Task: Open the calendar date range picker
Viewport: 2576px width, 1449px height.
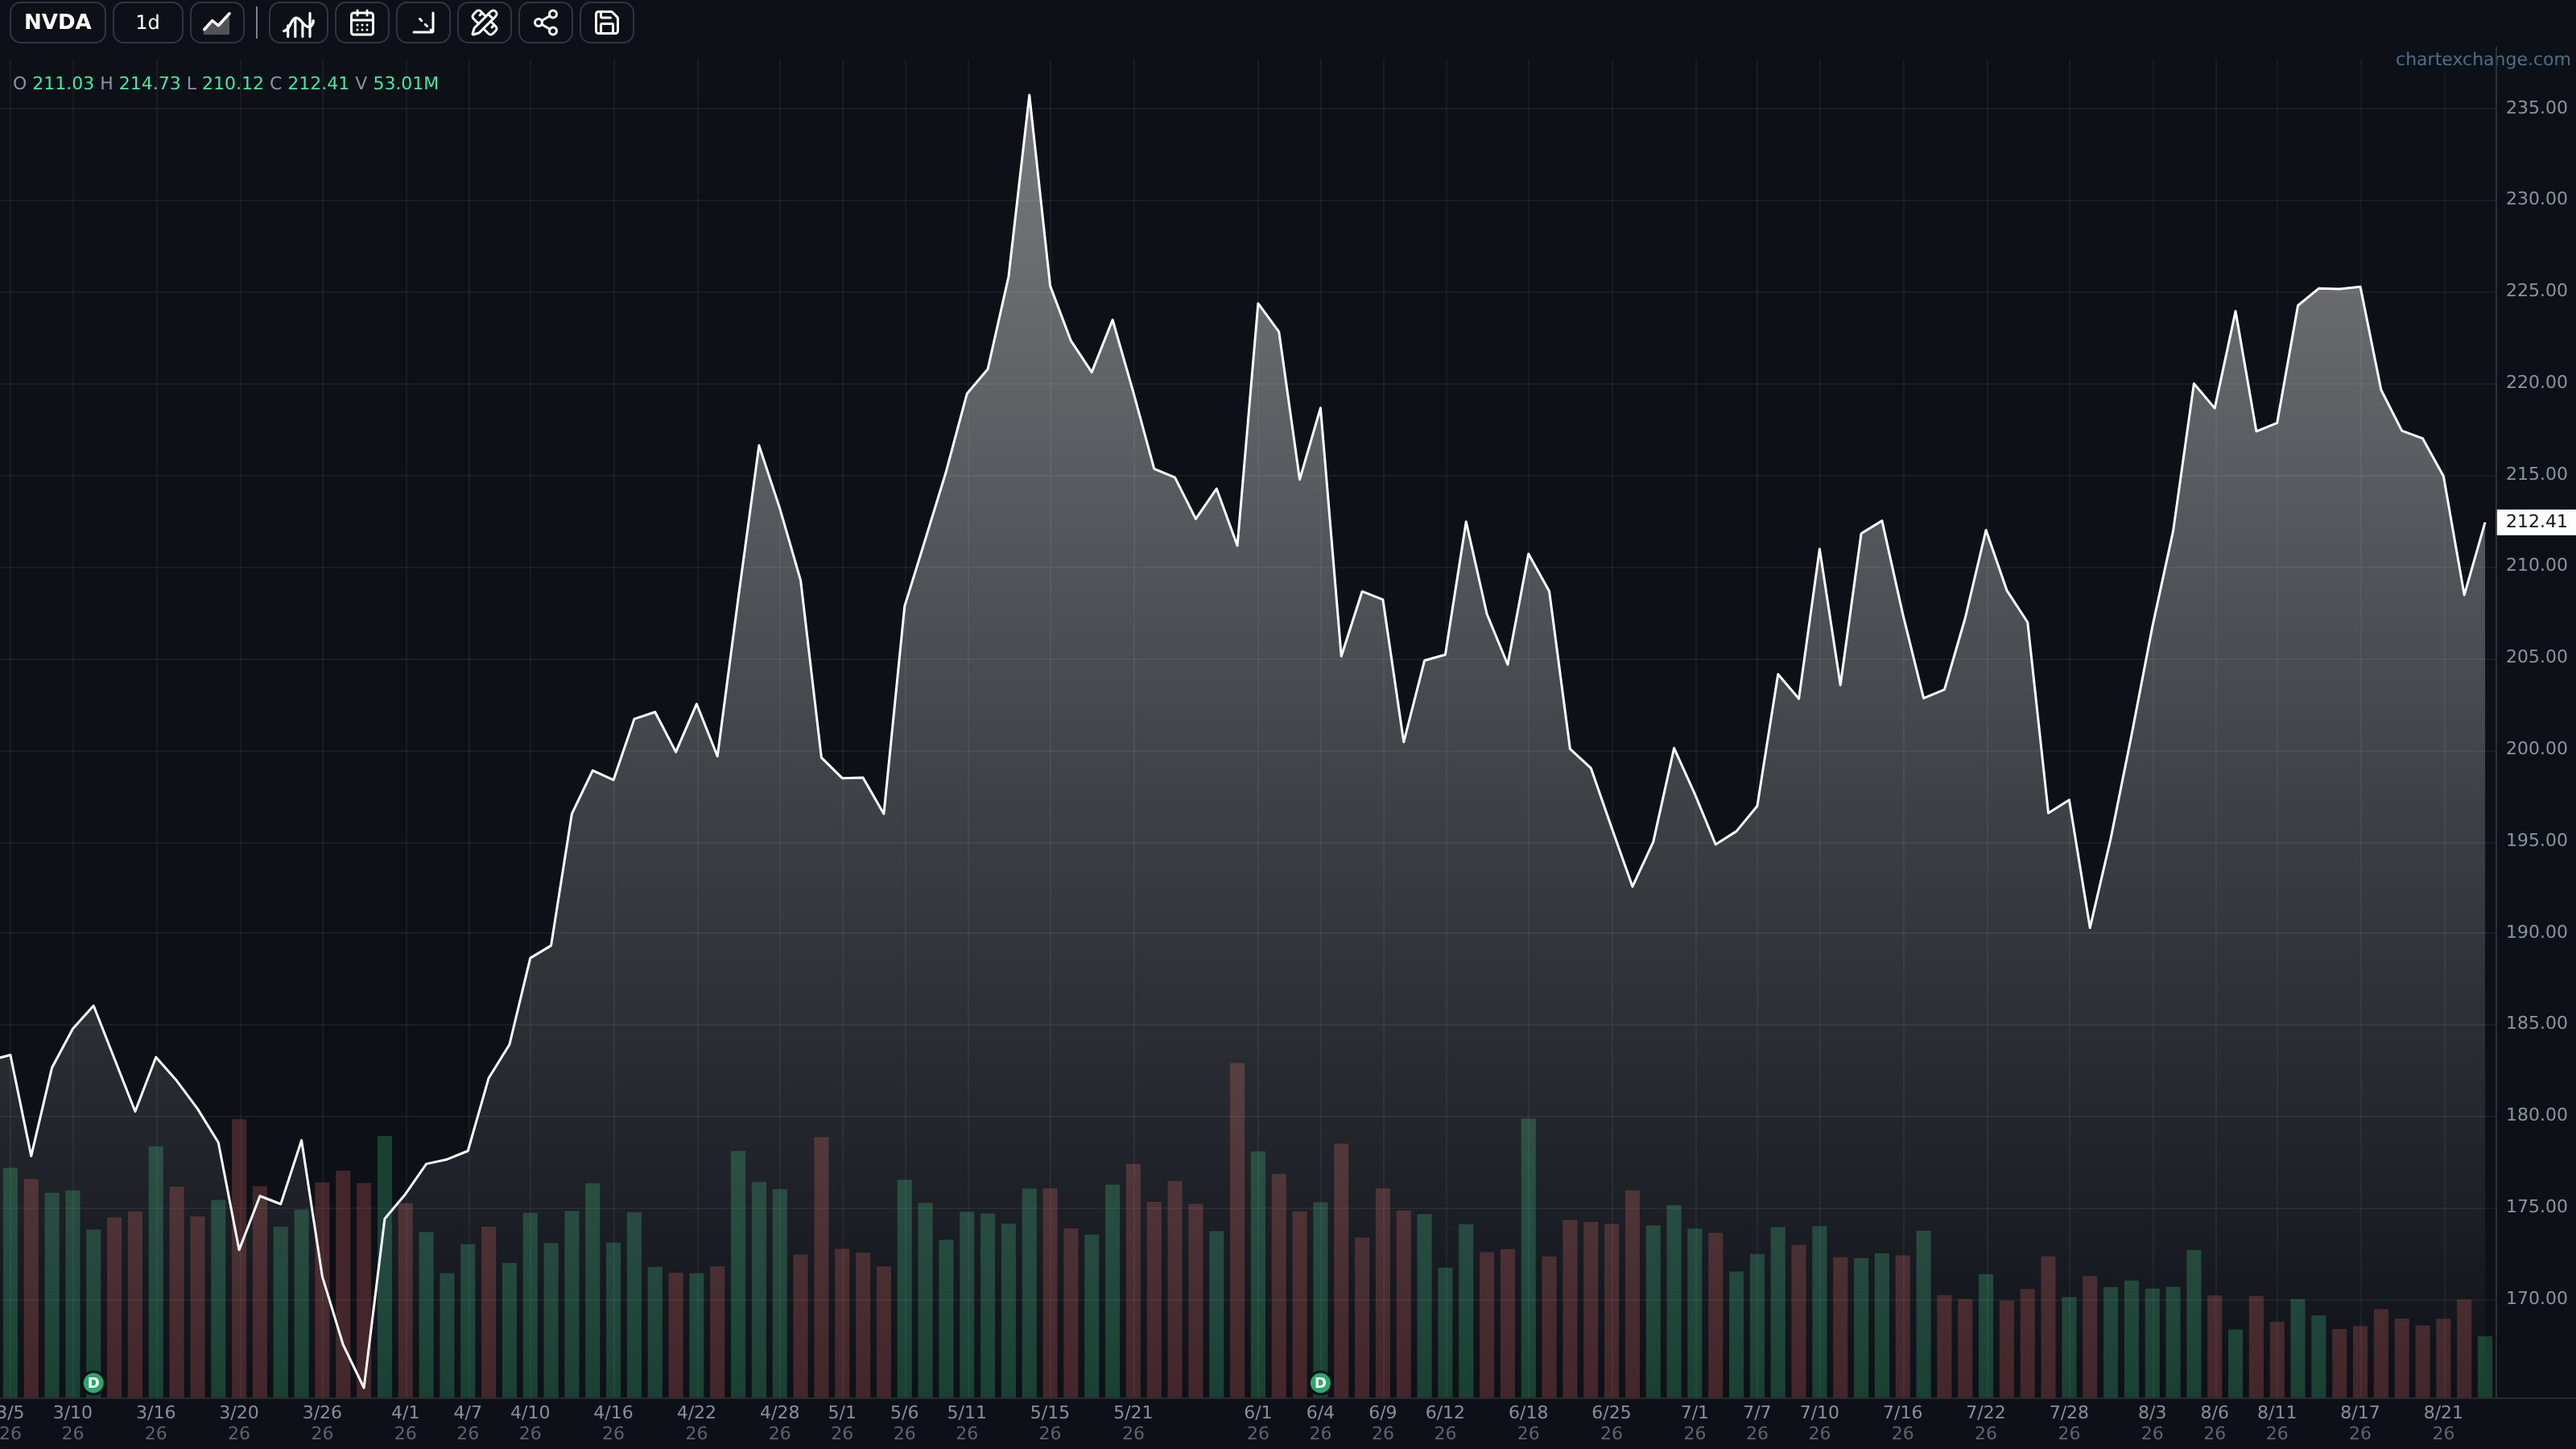Action: 362,22
